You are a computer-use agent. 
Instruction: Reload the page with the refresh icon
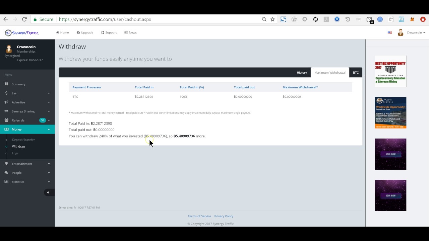pos(24,19)
